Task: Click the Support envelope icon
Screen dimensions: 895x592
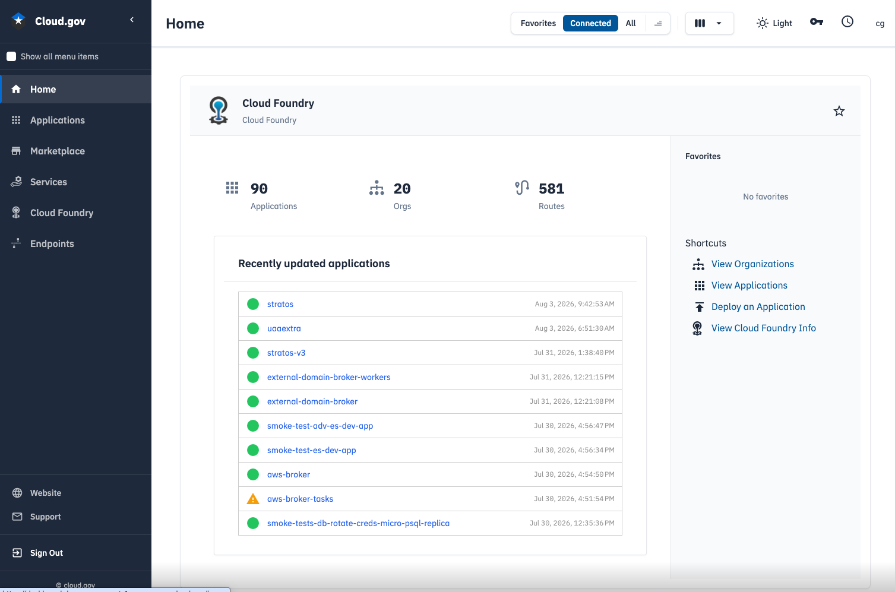Action: tap(17, 517)
